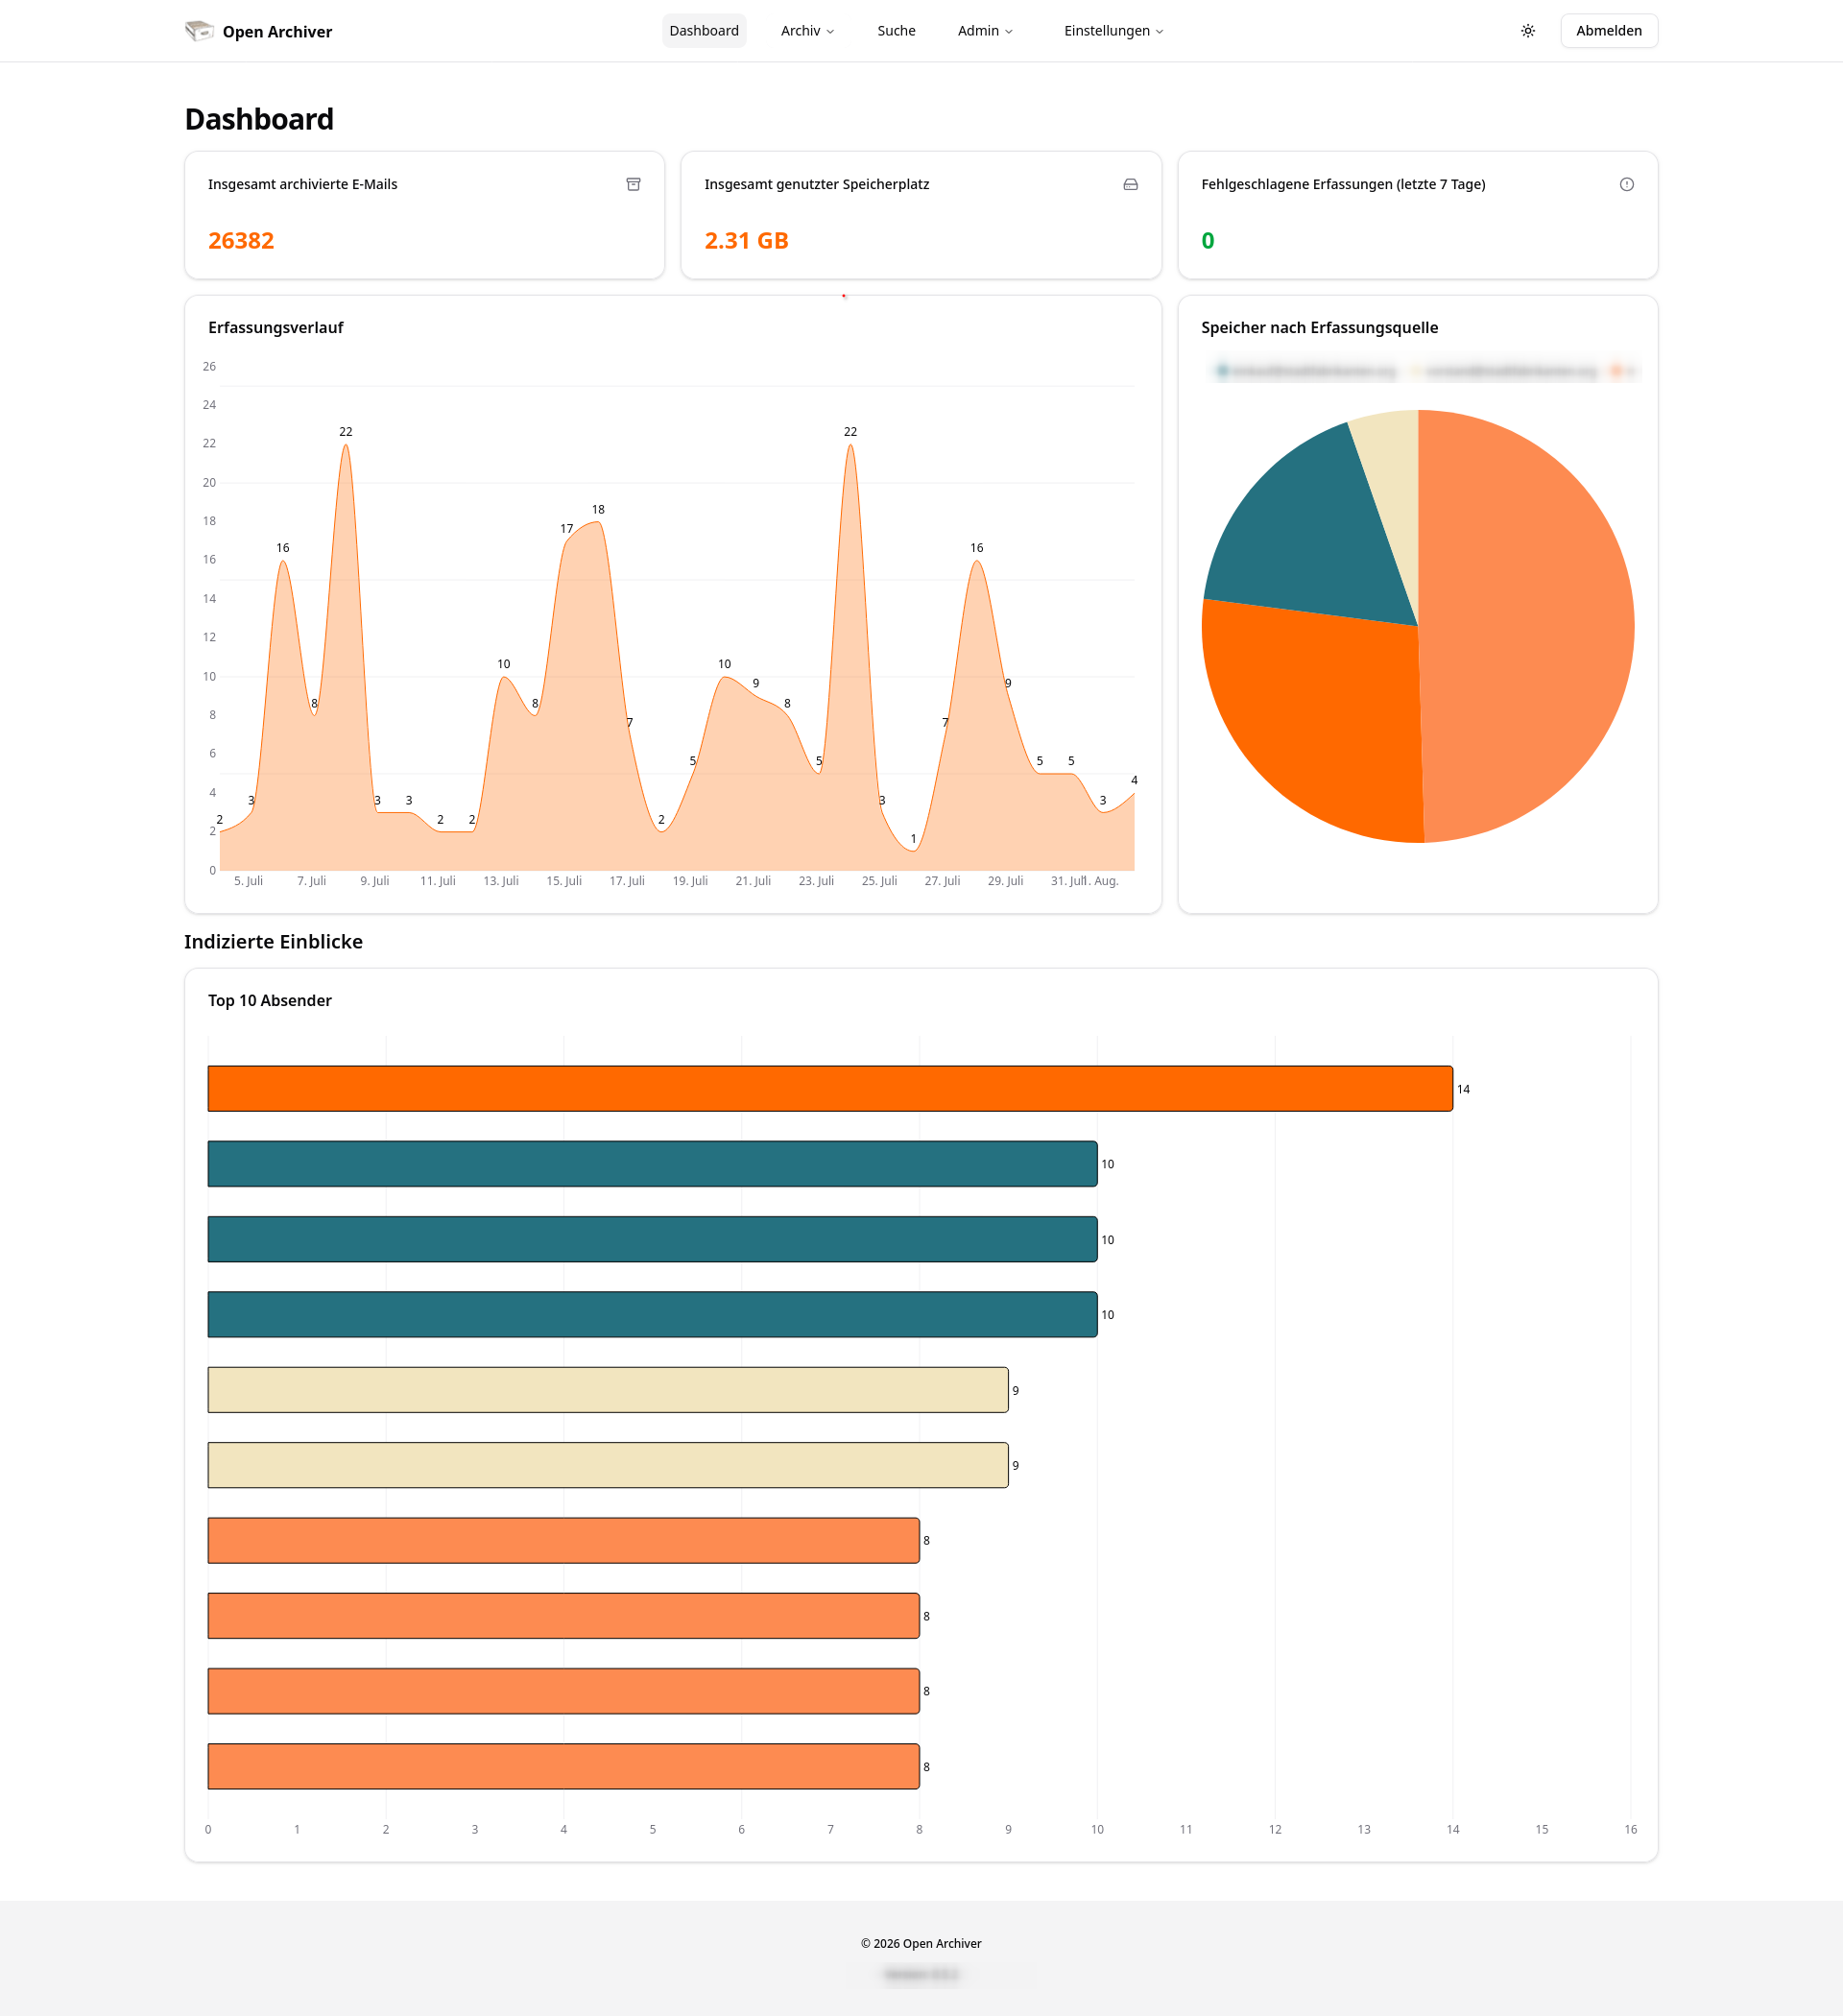
Task: Click the large light-orange pie slice
Action: [1530, 626]
